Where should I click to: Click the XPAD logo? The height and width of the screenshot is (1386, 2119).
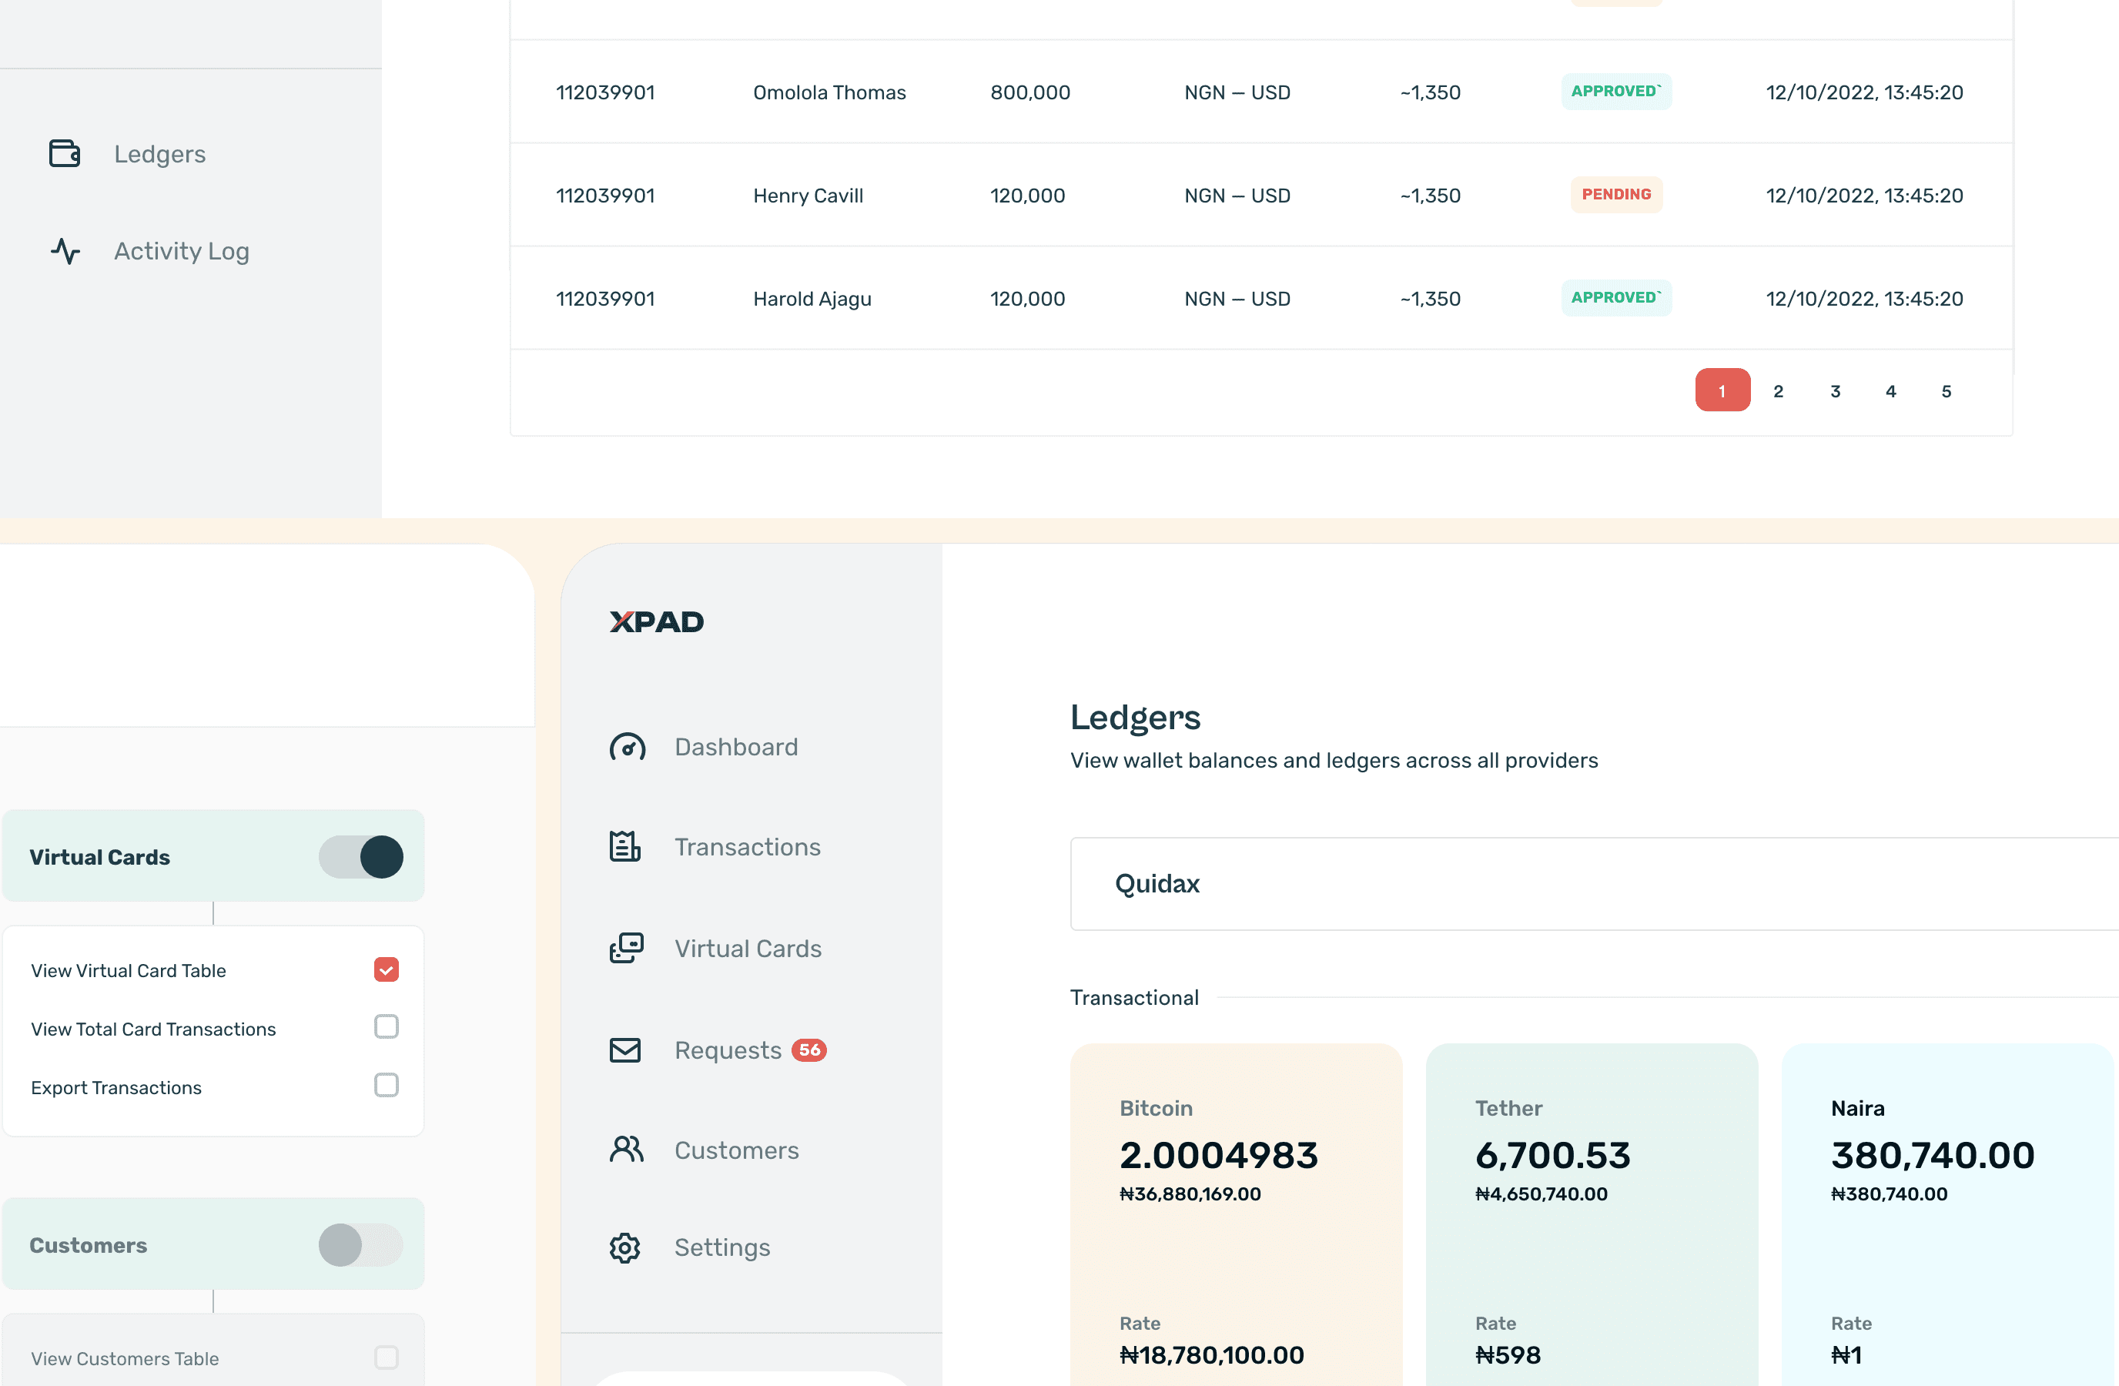(657, 621)
